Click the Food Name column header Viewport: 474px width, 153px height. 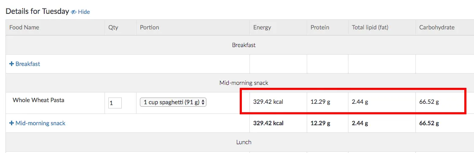pos(24,27)
